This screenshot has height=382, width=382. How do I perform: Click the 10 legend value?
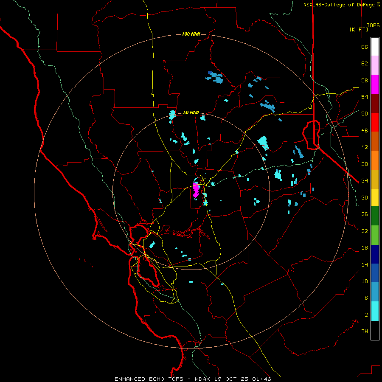pyautogui.click(x=365, y=281)
